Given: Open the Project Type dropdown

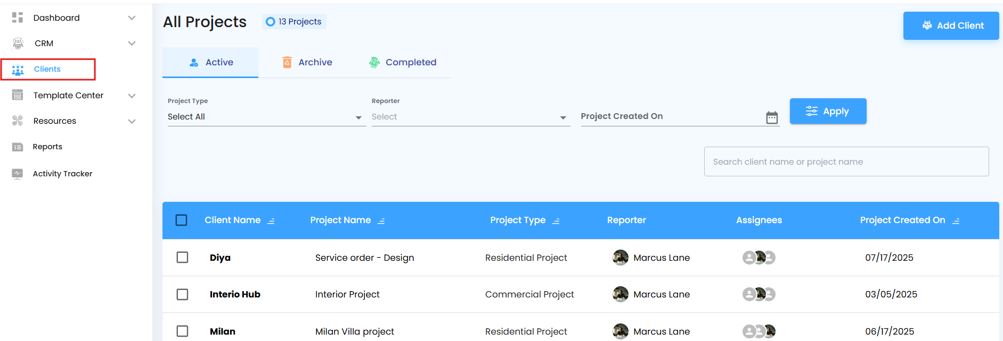Looking at the screenshot, I should tap(266, 117).
